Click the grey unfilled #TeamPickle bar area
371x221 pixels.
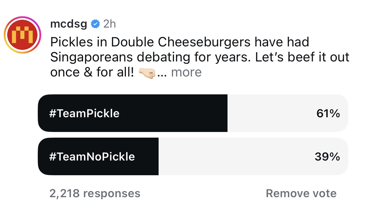[x=288, y=113]
